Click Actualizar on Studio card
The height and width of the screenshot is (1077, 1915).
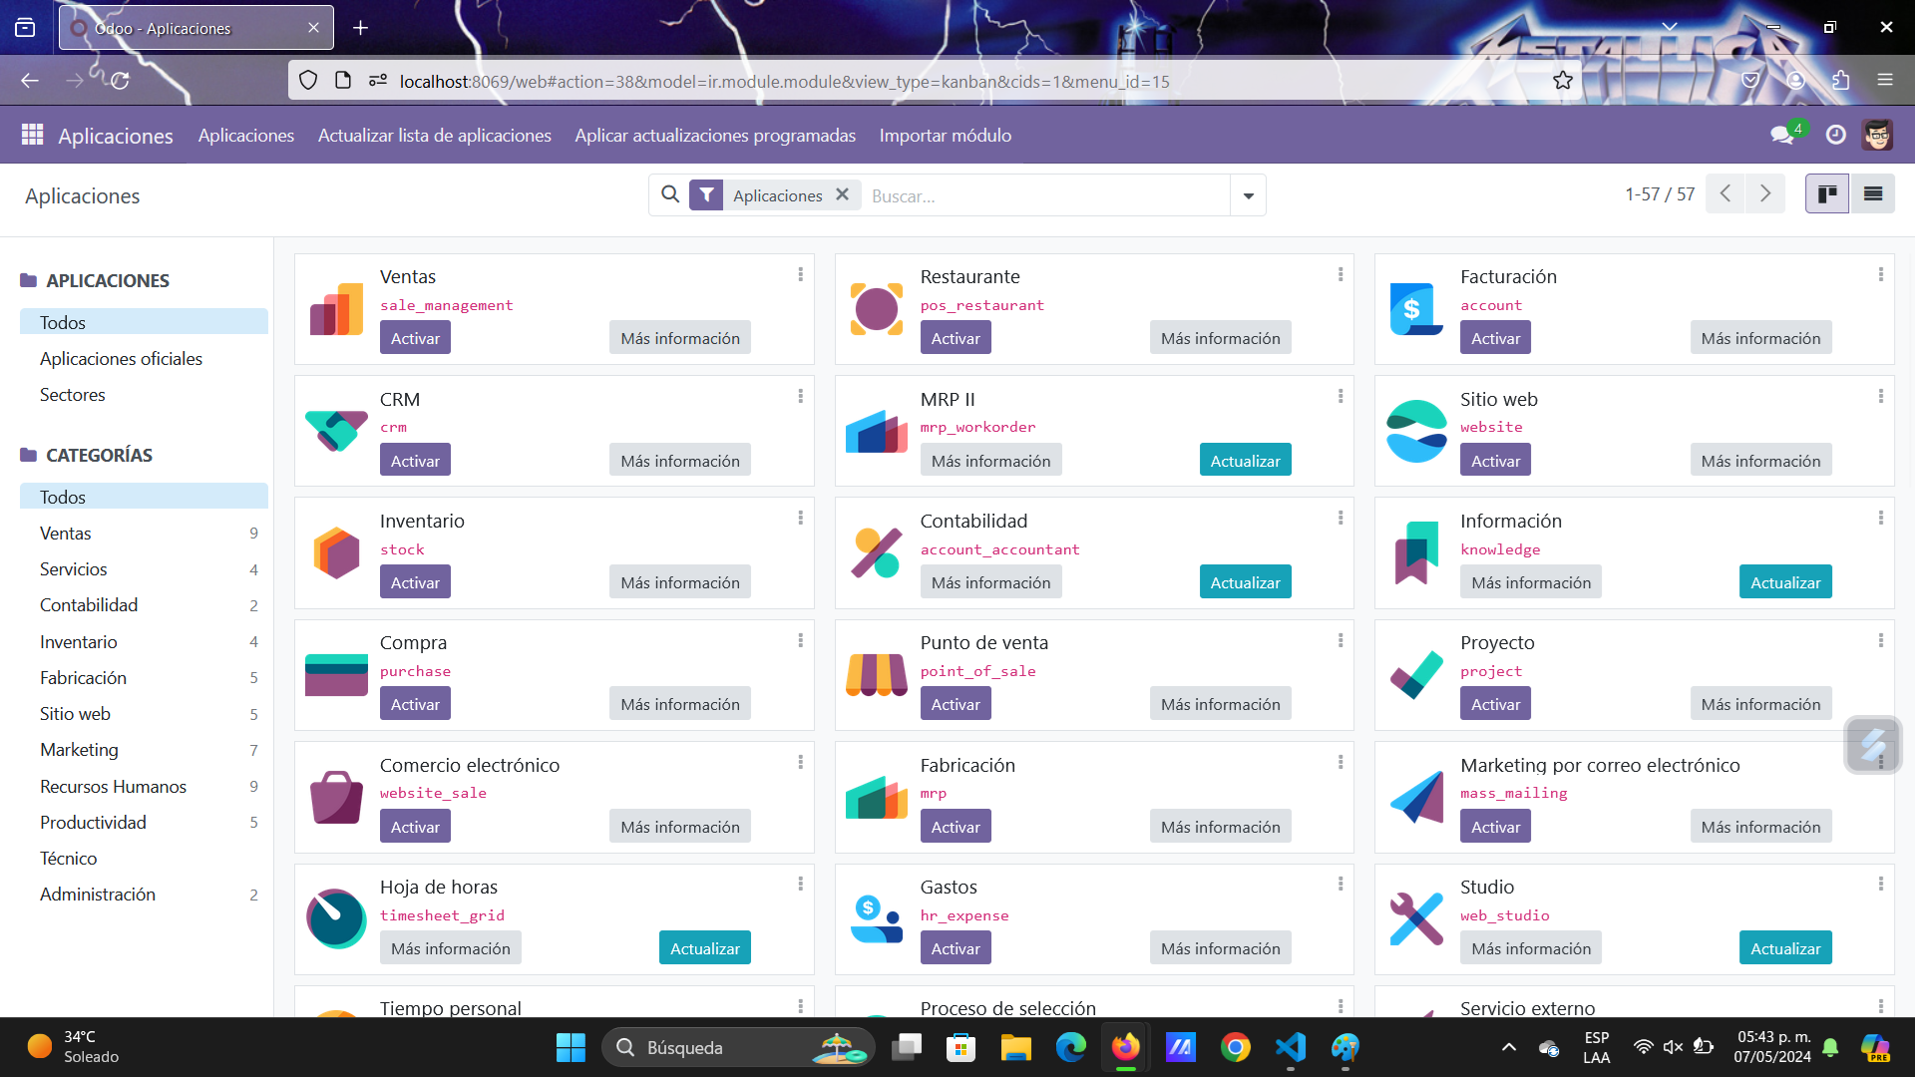pyautogui.click(x=1785, y=947)
